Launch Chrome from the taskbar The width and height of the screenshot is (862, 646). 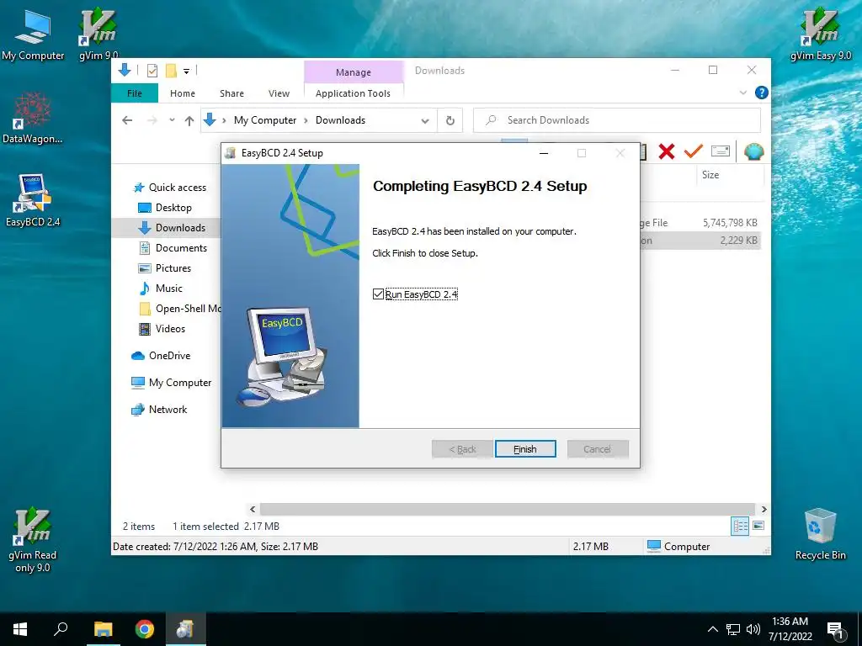145,629
